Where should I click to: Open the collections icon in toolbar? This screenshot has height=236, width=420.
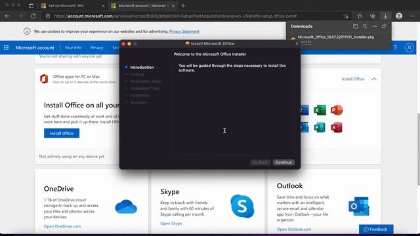click(x=373, y=16)
